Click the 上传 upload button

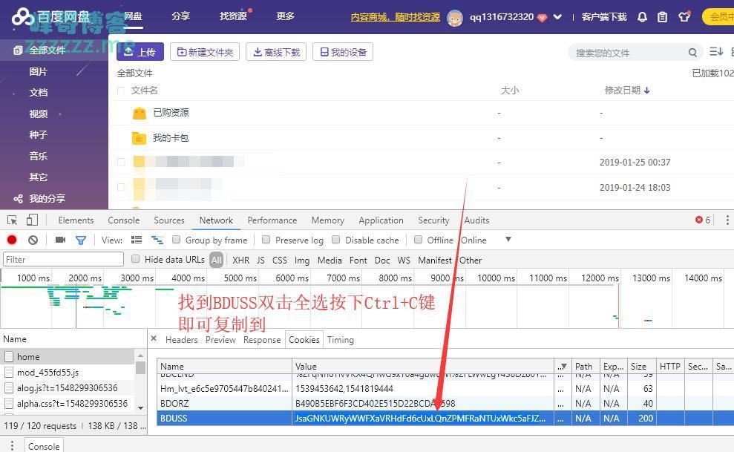coord(140,52)
